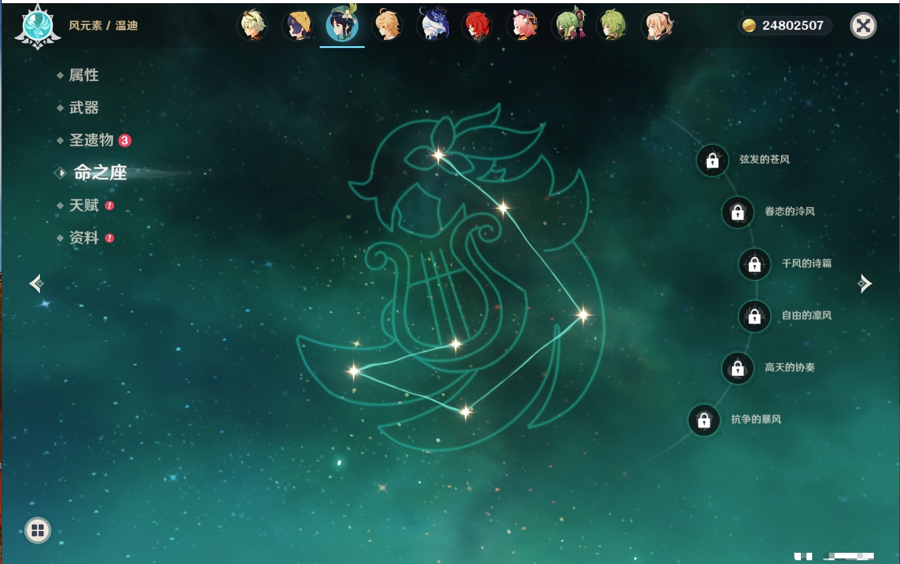Open the locked 高天的协奏 constellation
Image resolution: width=900 pixels, height=564 pixels.
pyautogui.click(x=738, y=368)
